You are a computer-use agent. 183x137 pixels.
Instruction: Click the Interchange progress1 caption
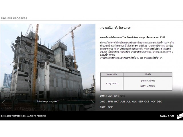(48, 101)
